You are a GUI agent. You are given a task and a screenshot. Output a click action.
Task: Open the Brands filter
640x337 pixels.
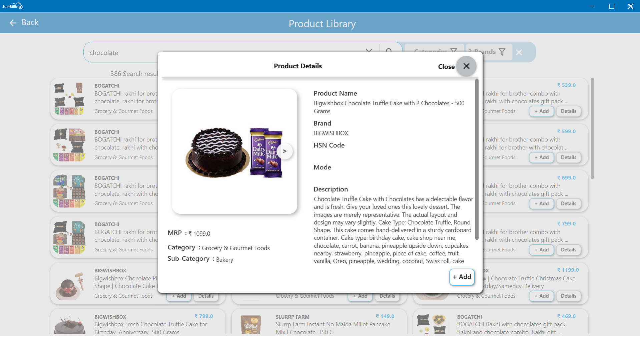click(489, 52)
